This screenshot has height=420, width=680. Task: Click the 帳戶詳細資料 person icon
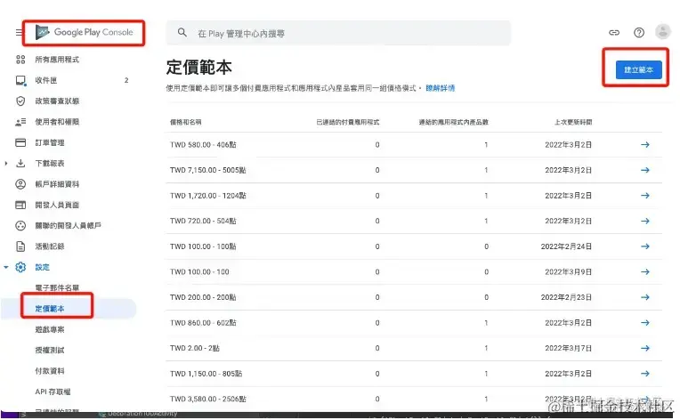pyautogui.click(x=20, y=184)
